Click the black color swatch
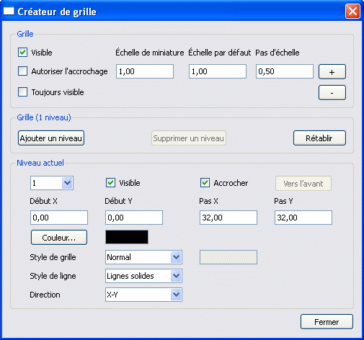The image size is (364, 340). point(127,237)
